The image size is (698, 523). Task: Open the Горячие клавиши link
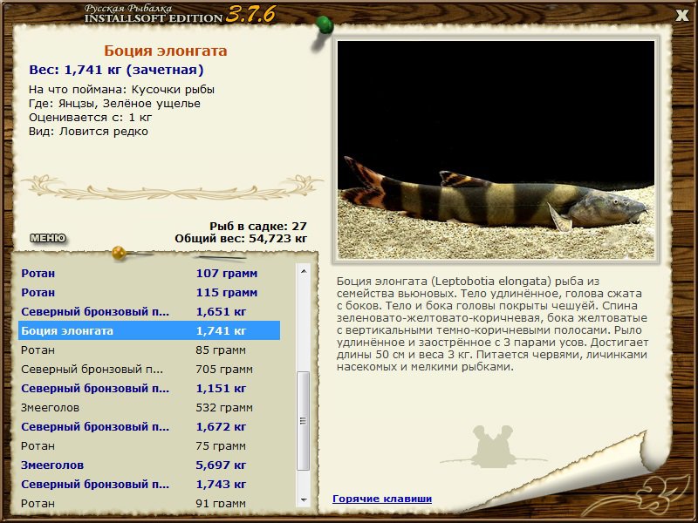click(x=382, y=499)
